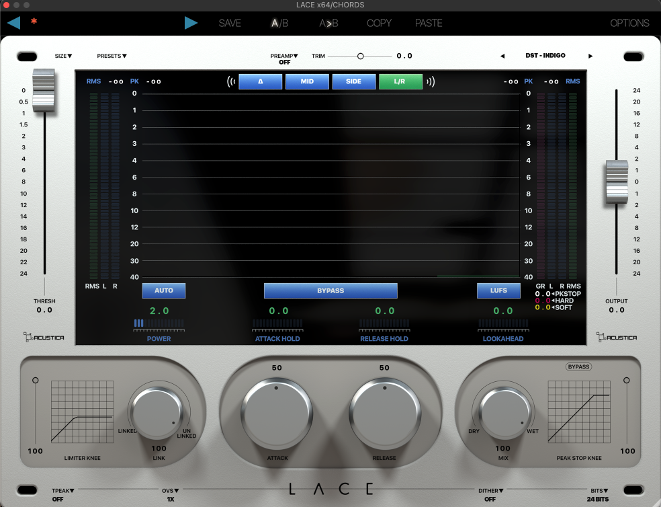Select the Delta (Δ) monitoring mode
Viewport: 661px width, 507px height.
coord(260,81)
